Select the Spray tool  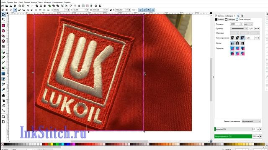[3, 100]
